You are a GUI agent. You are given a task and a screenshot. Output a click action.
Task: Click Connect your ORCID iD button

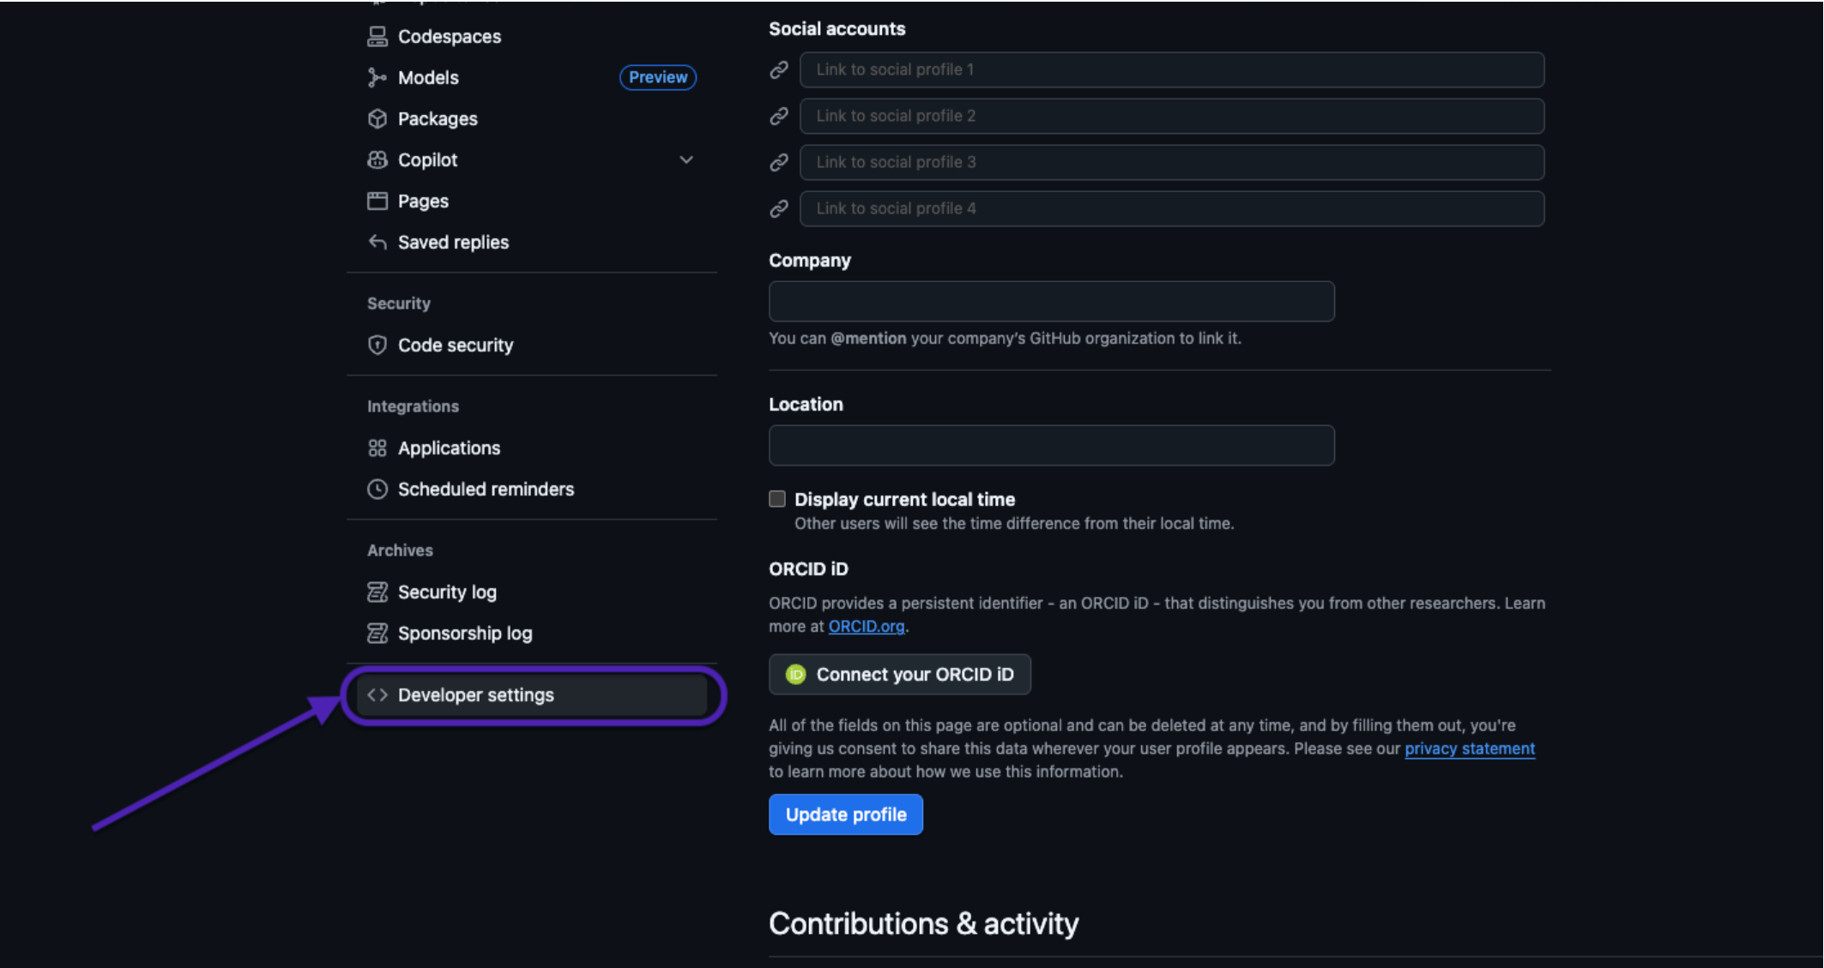pyautogui.click(x=899, y=674)
